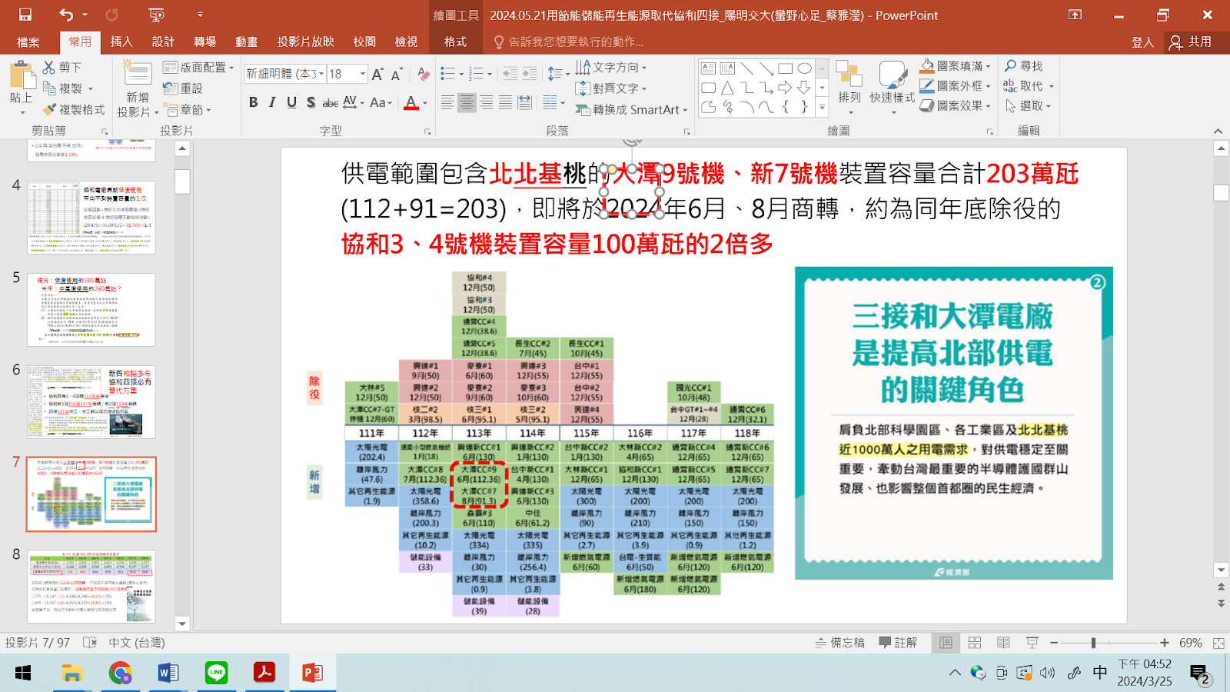Click the Font Color red swatch
The height and width of the screenshot is (692, 1230).
click(x=411, y=102)
